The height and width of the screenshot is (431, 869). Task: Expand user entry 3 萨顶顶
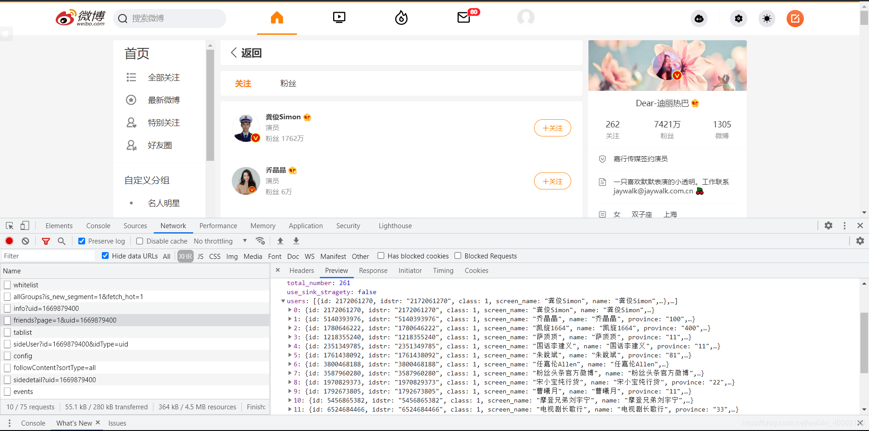(x=290, y=337)
